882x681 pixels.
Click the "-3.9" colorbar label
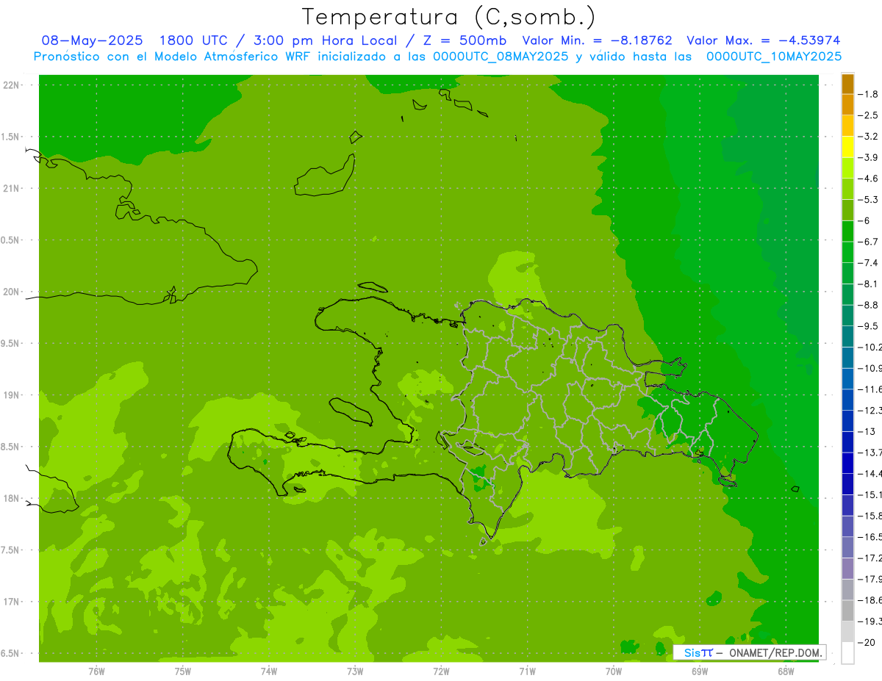click(x=870, y=157)
